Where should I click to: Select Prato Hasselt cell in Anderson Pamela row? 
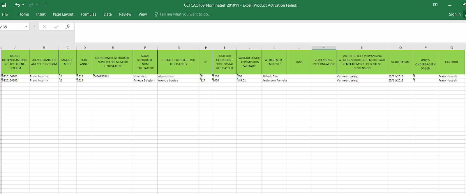[x=451, y=80]
